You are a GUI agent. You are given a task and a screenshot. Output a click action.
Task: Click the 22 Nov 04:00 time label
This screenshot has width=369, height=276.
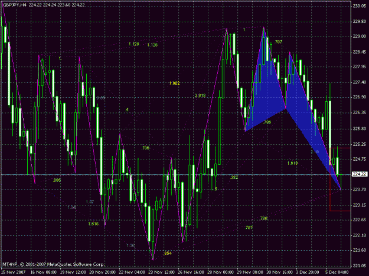132,272
